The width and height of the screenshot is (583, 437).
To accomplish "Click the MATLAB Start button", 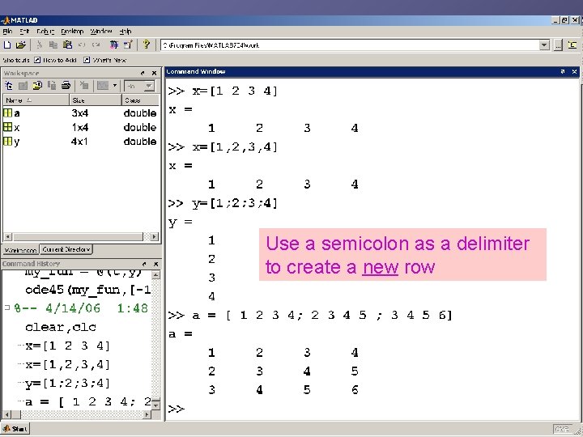I will (x=15, y=429).
